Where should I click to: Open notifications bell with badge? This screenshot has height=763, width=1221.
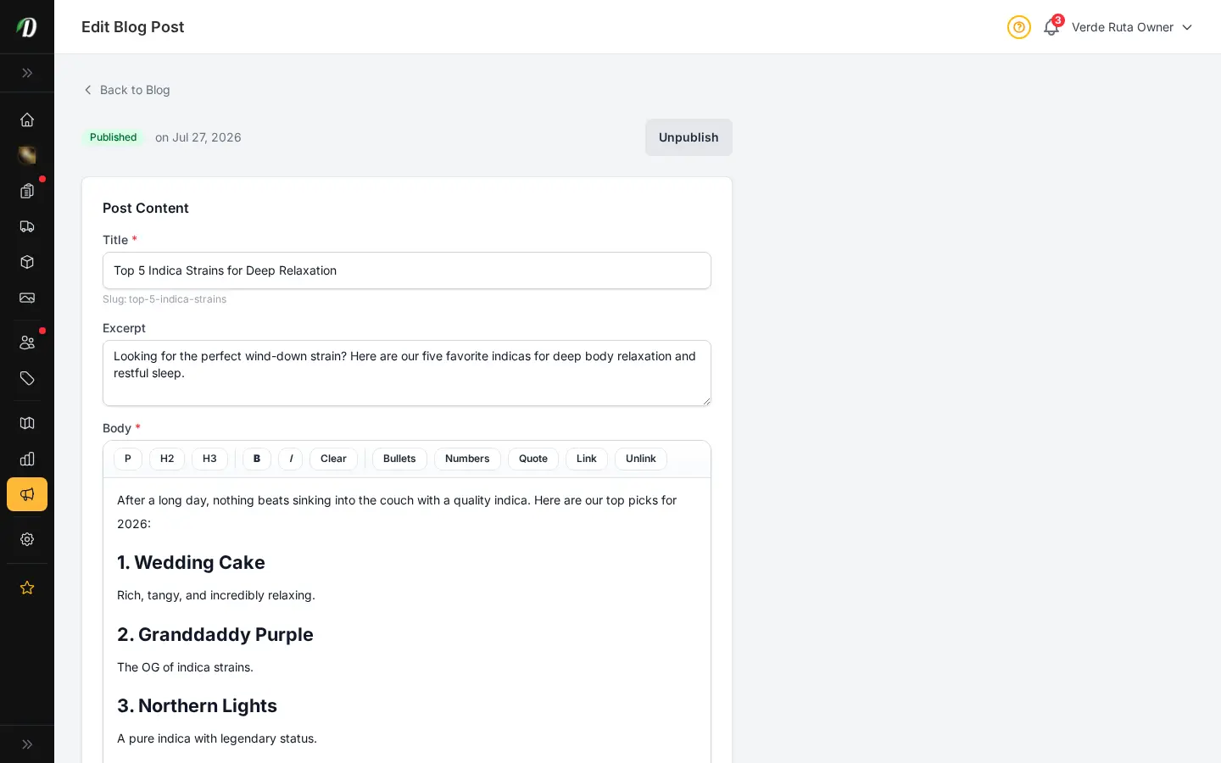click(1051, 27)
